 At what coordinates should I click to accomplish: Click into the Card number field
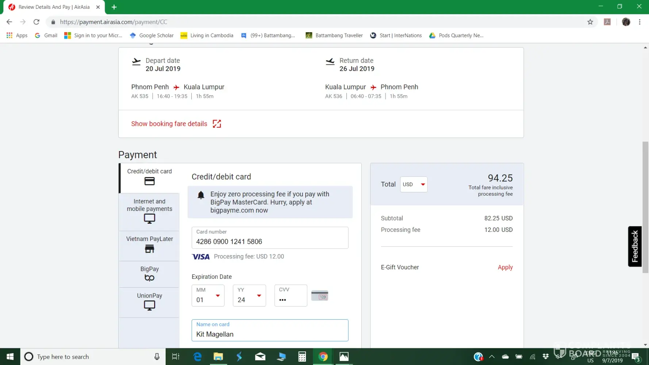[270, 241]
